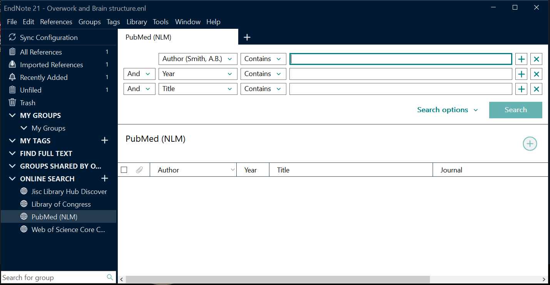Click the Sync Configuration refresh icon
Viewport: 550px width, 285px height.
[x=13, y=37]
